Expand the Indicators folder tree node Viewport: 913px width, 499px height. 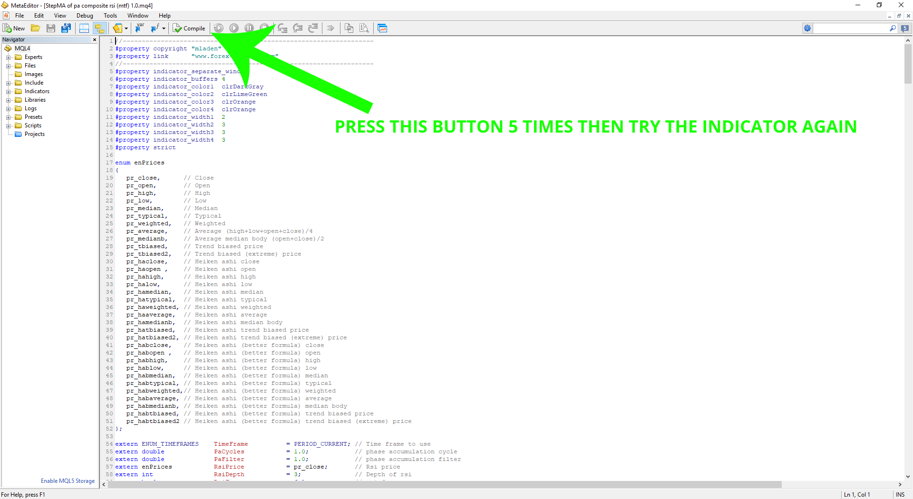point(8,91)
